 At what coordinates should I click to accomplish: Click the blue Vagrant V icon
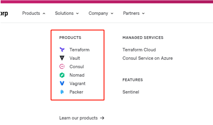click(62, 83)
